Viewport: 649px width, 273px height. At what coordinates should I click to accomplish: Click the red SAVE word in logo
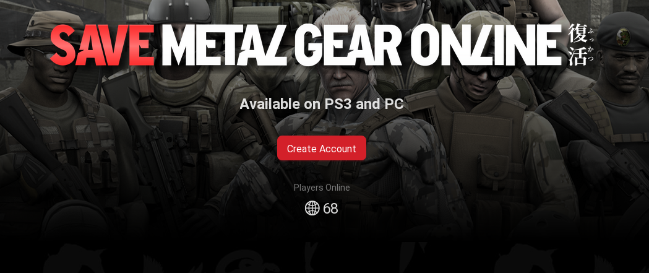click(x=102, y=45)
